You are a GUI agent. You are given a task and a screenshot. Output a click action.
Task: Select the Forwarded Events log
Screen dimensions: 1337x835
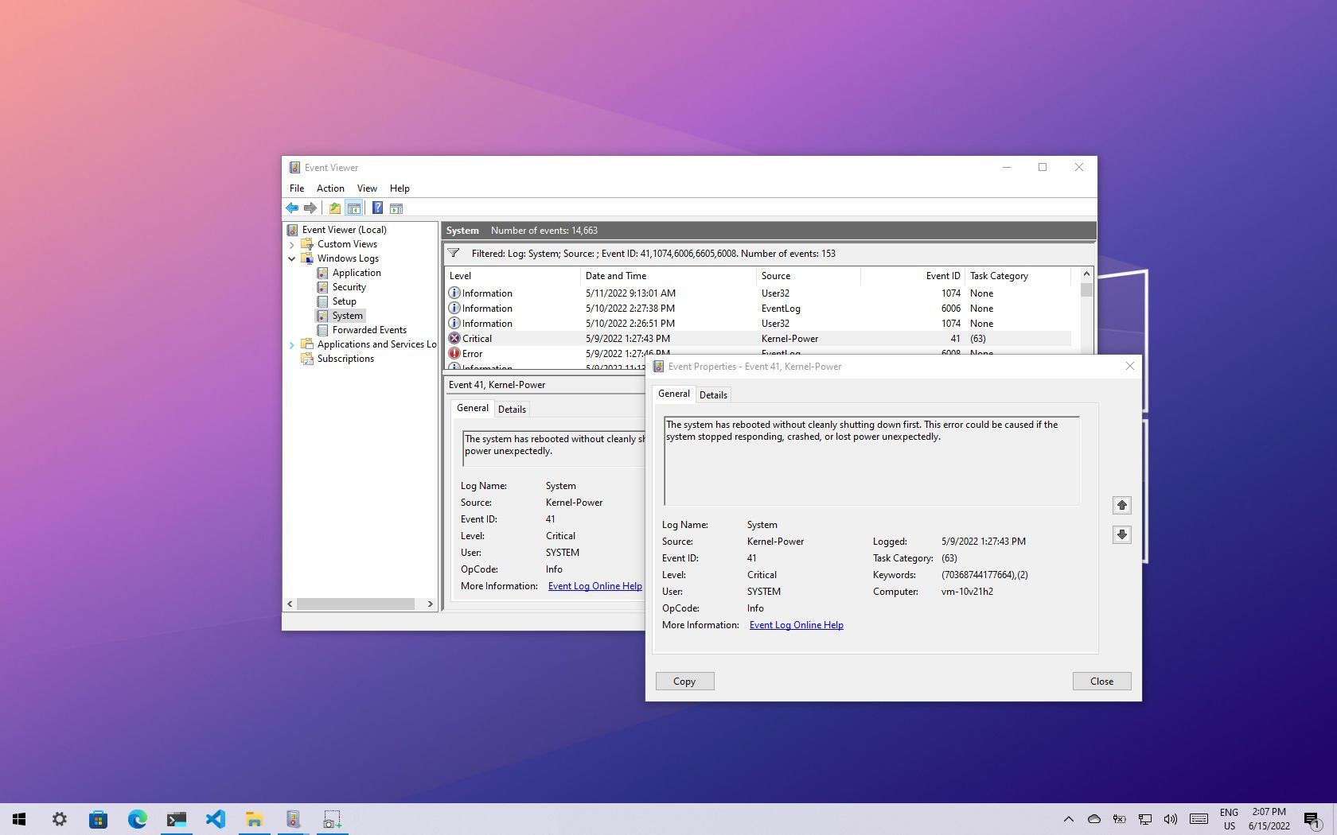369,330
